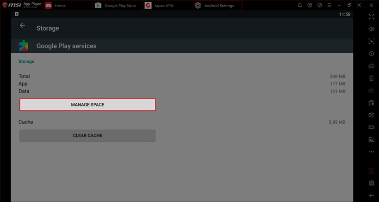This screenshot has width=379, height=202.
Task: Open the account profile icon
Action: [x=310, y=5]
